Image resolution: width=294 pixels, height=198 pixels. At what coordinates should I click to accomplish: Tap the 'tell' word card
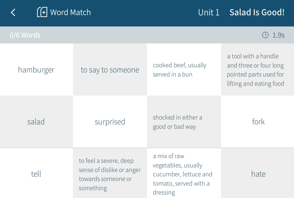pos(36,174)
